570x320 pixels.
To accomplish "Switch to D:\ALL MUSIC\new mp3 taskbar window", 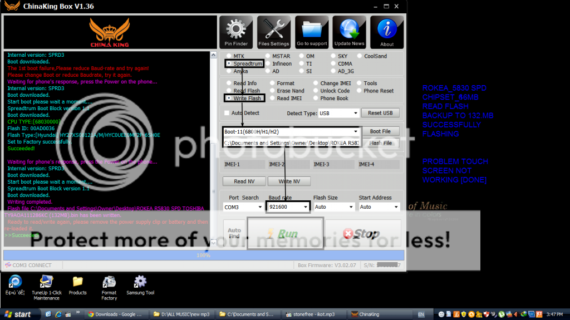I will [182, 314].
